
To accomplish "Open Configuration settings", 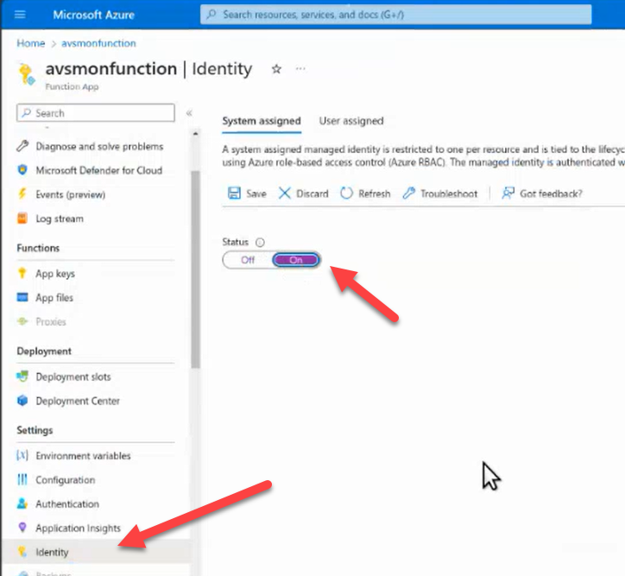I will click(x=66, y=479).
